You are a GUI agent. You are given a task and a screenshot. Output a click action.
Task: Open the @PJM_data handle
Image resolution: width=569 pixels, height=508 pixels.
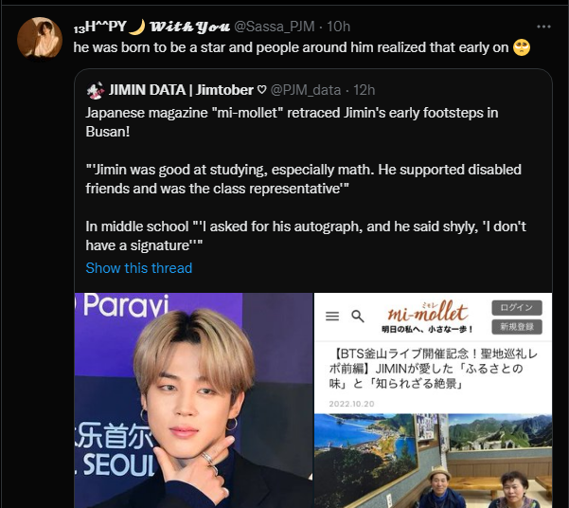click(306, 90)
